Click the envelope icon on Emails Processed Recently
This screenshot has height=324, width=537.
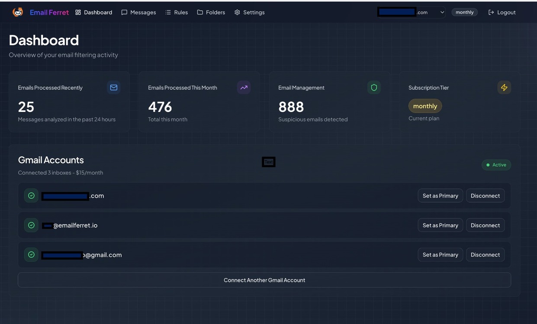point(114,87)
